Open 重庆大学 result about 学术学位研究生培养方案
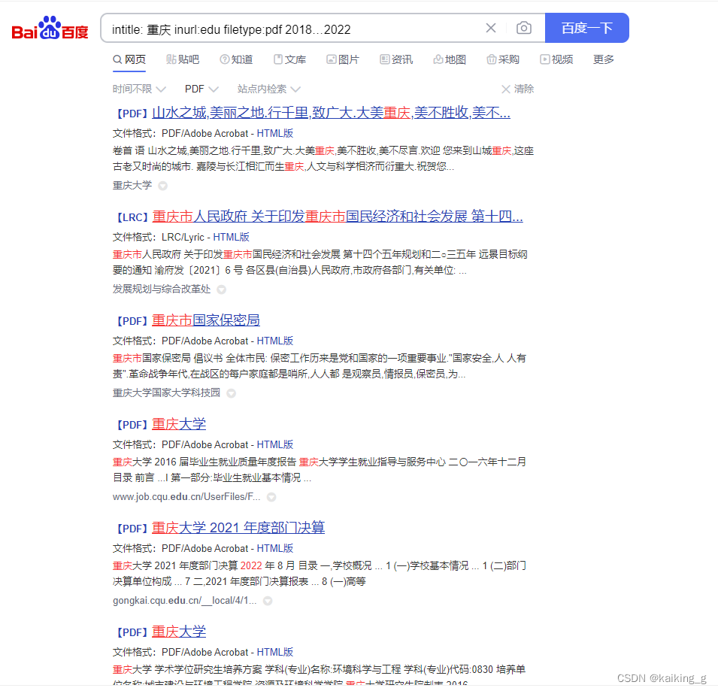The height and width of the screenshot is (691, 718). pos(179,632)
